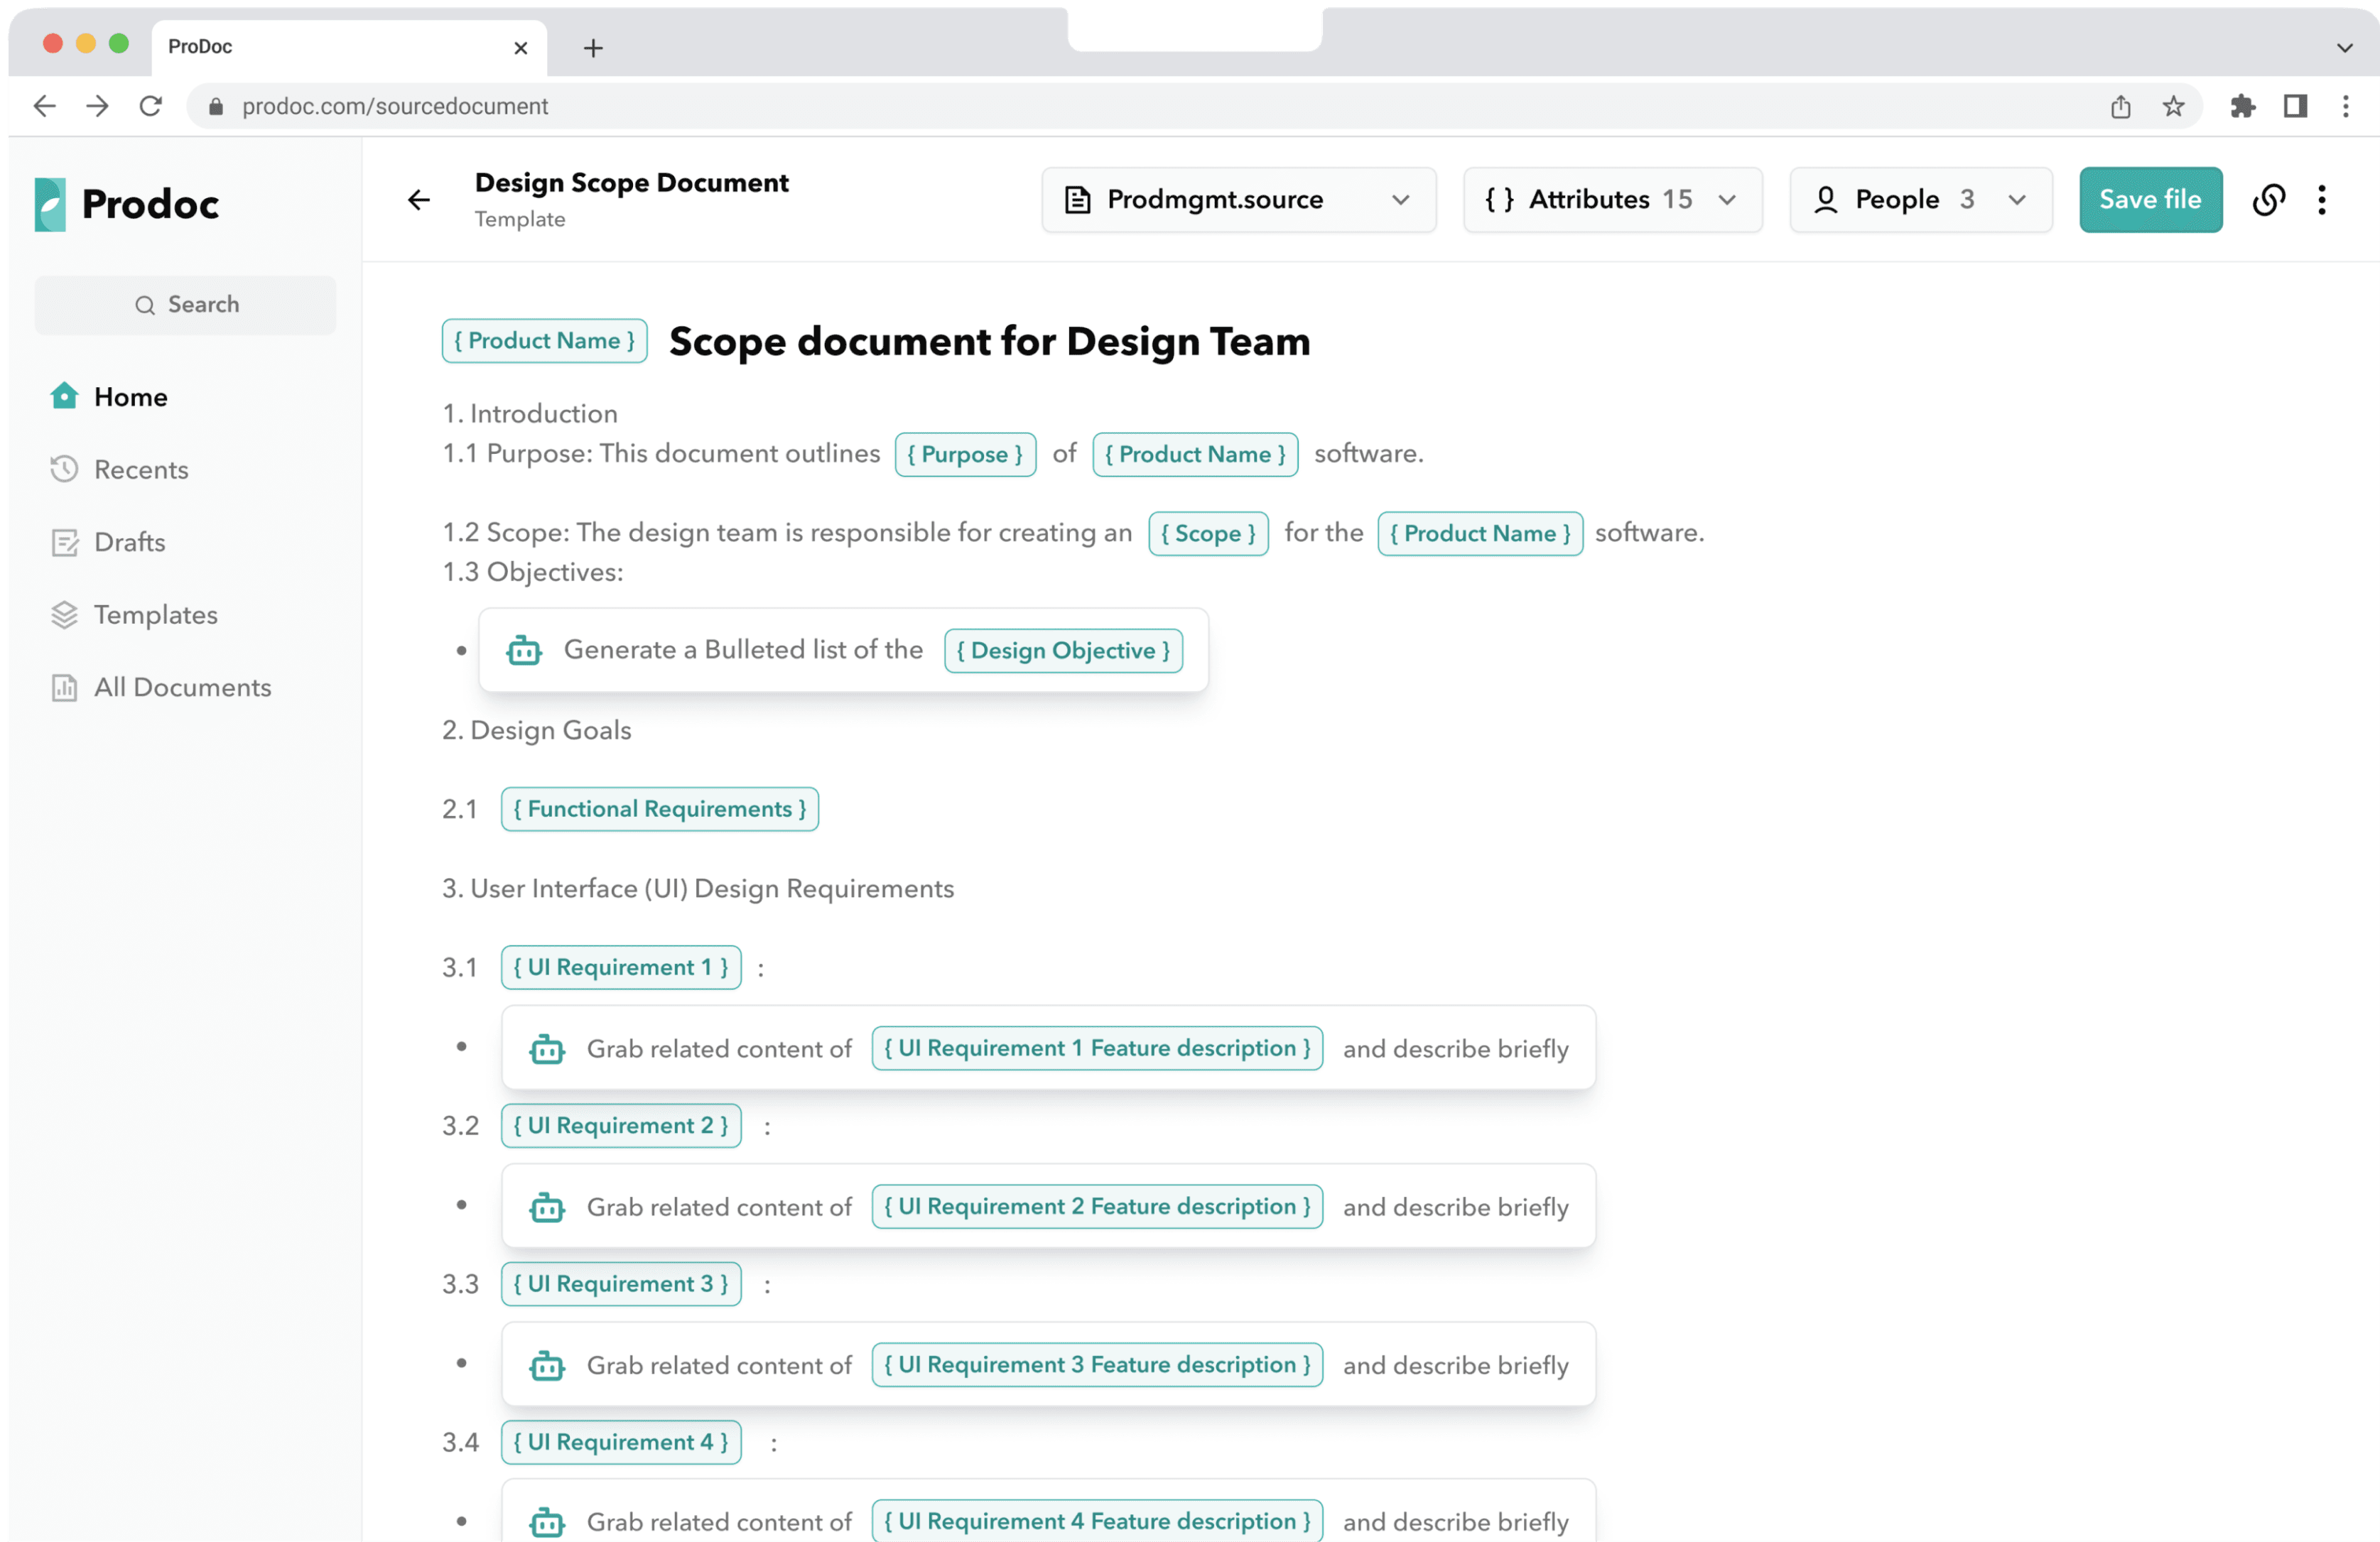Click the sidebar Search field
The width and height of the screenshot is (2380, 1542).
185,305
